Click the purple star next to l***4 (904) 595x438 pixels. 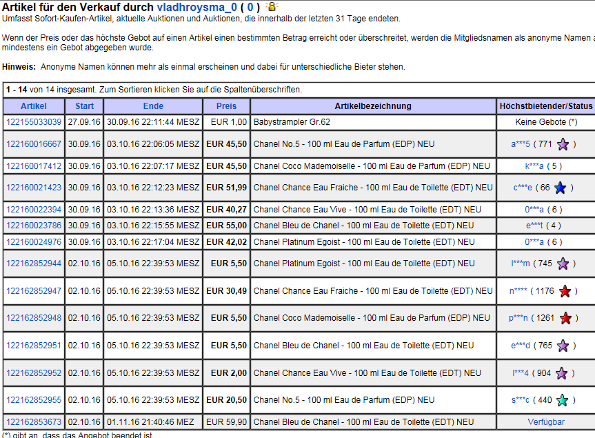pyautogui.click(x=562, y=373)
